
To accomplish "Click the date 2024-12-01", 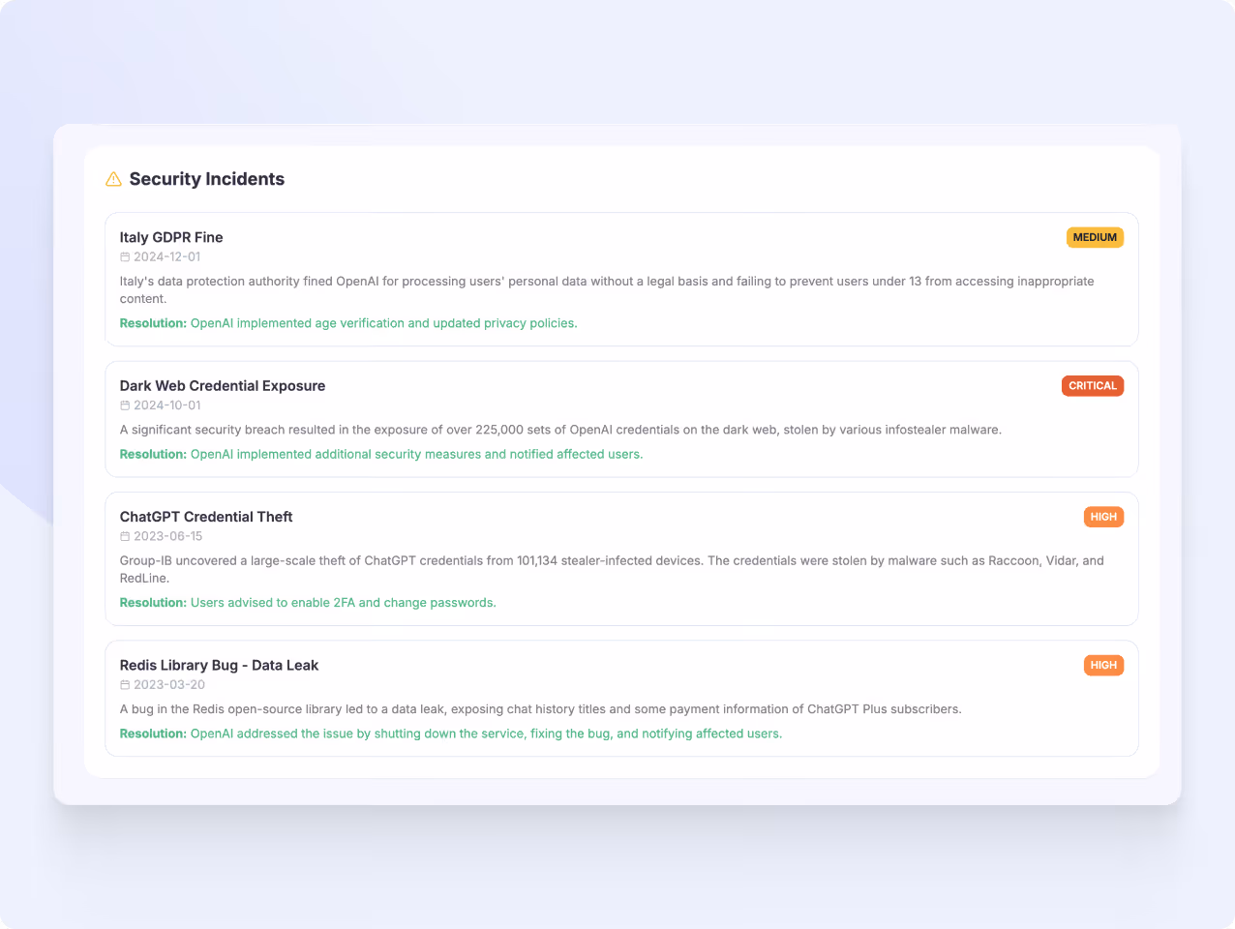I will 168,256.
